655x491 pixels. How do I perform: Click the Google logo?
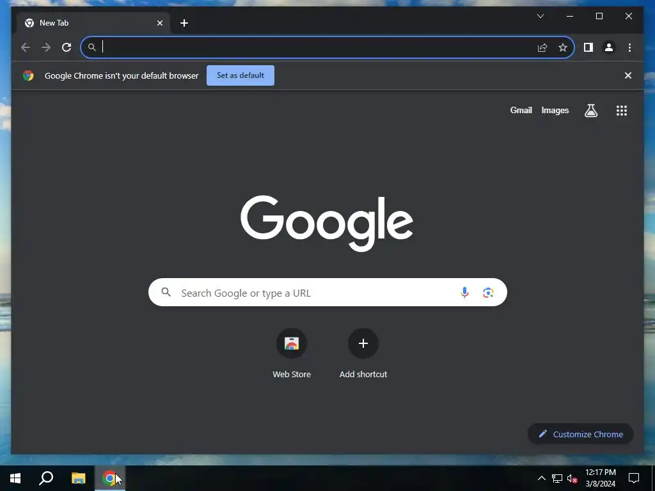[x=327, y=223]
